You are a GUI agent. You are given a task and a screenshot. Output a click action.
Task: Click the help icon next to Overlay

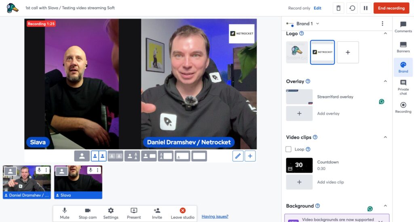click(308, 81)
